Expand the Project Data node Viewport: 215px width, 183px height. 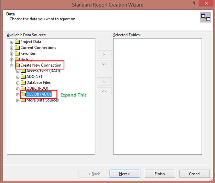(x=11, y=42)
